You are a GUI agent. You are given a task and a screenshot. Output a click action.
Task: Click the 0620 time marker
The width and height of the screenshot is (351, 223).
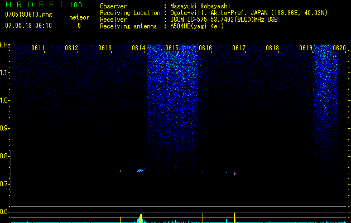(x=339, y=48)
